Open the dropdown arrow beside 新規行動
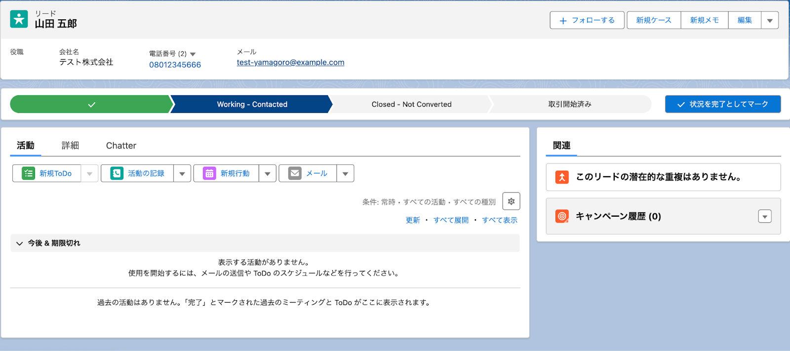This screenshot has height=351, width=790. click(x=267, y=173)
